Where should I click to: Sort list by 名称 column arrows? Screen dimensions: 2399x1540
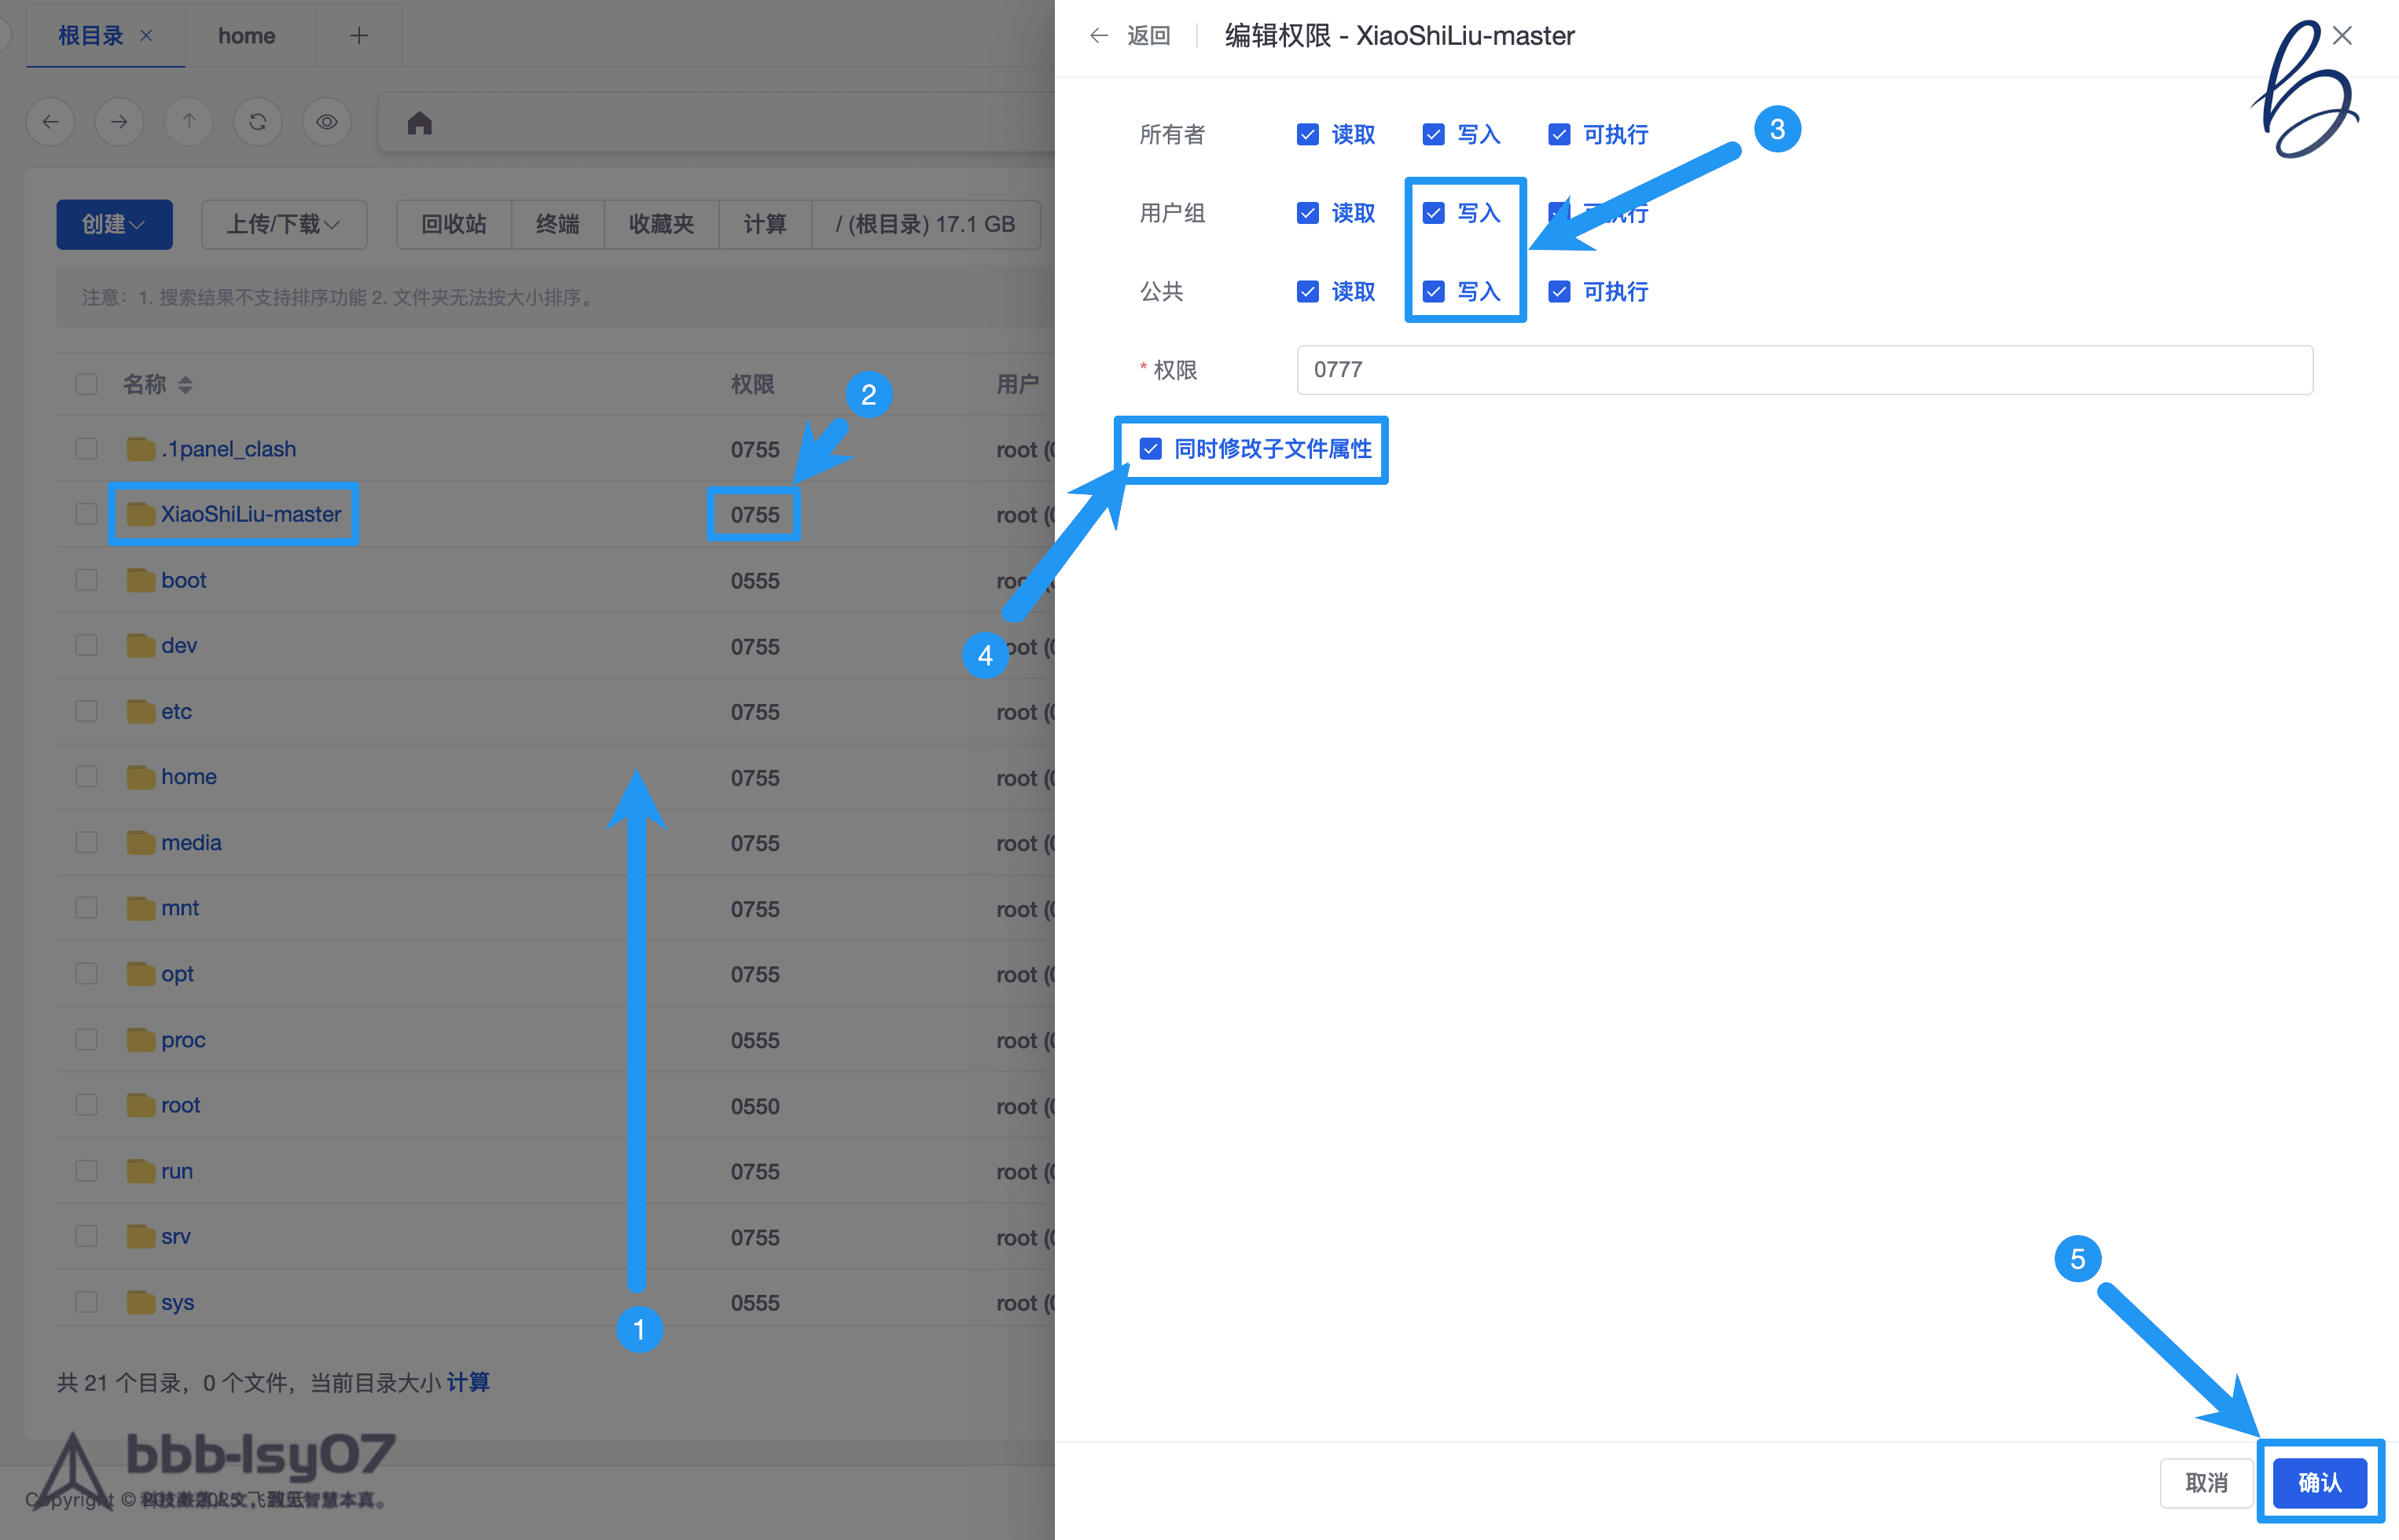coord(185,385)
